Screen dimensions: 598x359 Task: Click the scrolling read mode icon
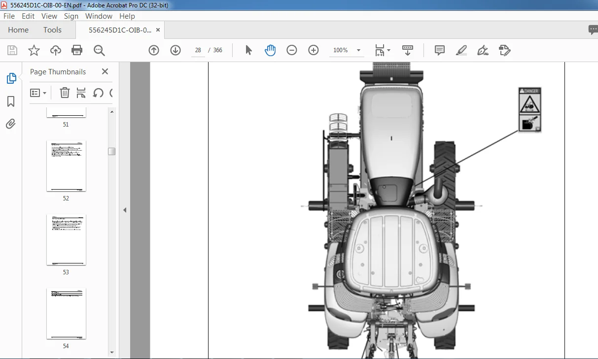click(408, 50)
